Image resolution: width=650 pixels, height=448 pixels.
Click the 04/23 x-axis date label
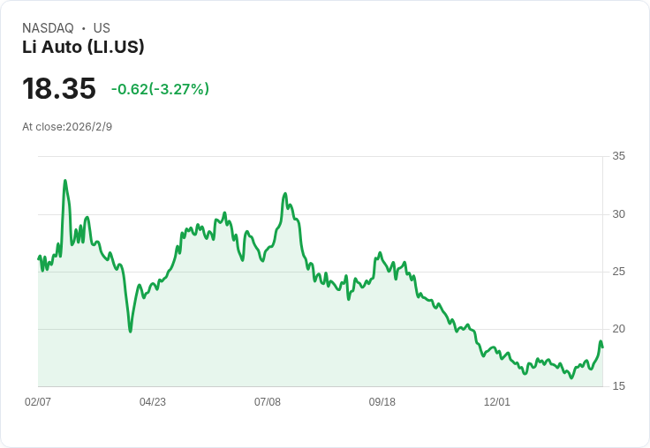pyautogui.click(x=153, y=401)
